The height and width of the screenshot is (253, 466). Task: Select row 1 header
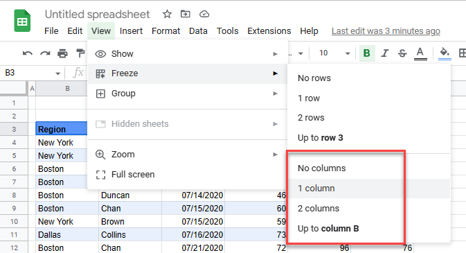(14, 103)
